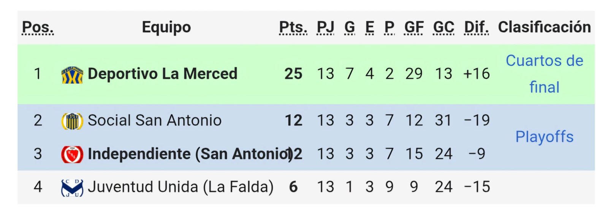Open the Playoffs link

(x=544, y=137)
